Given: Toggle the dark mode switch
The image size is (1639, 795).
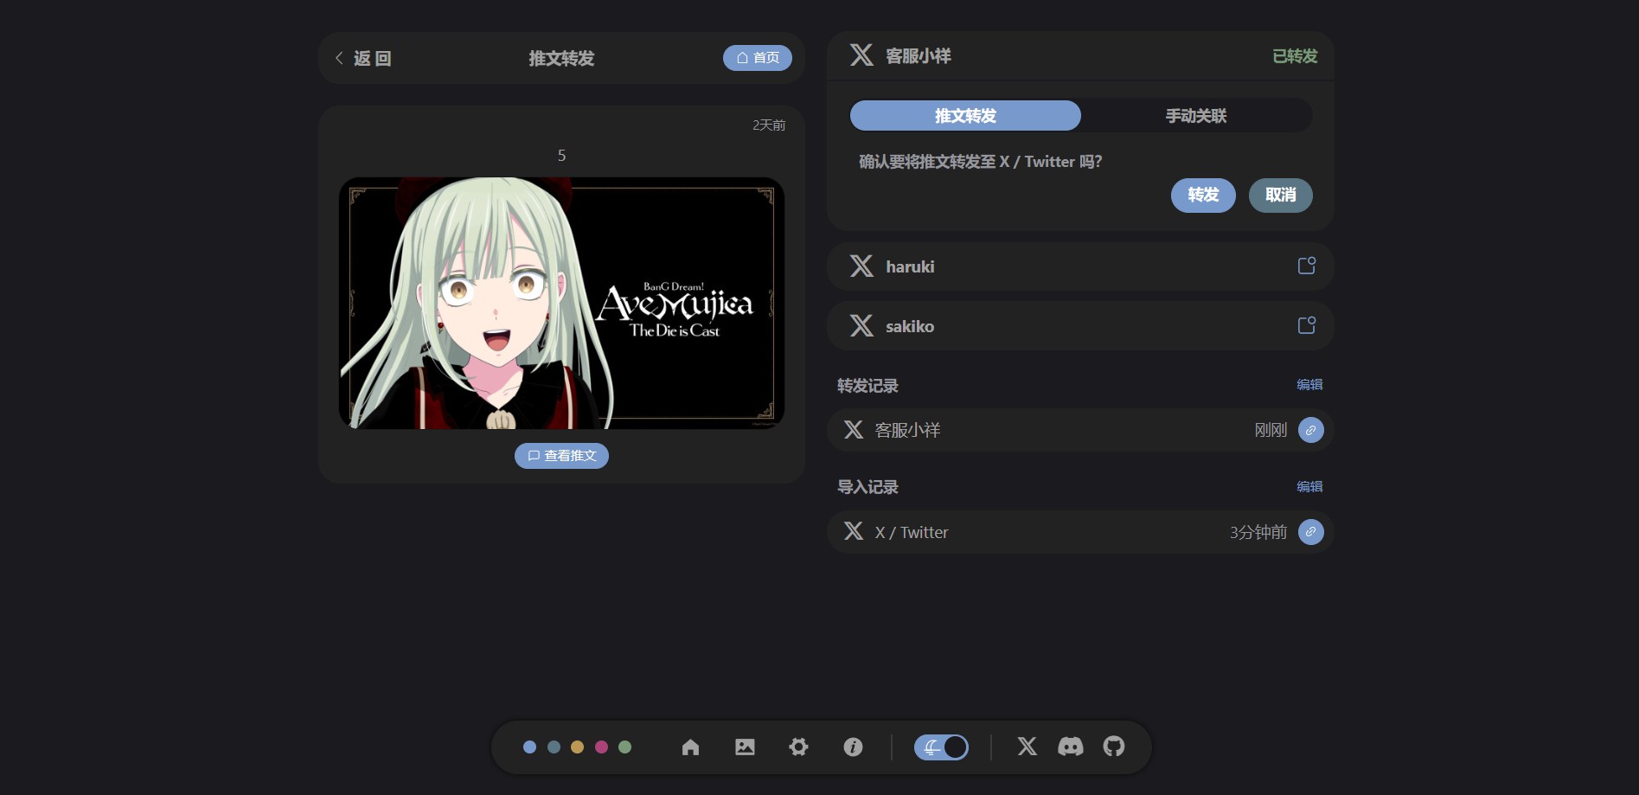Looking at the screenshot, I should tap(941, 747).
